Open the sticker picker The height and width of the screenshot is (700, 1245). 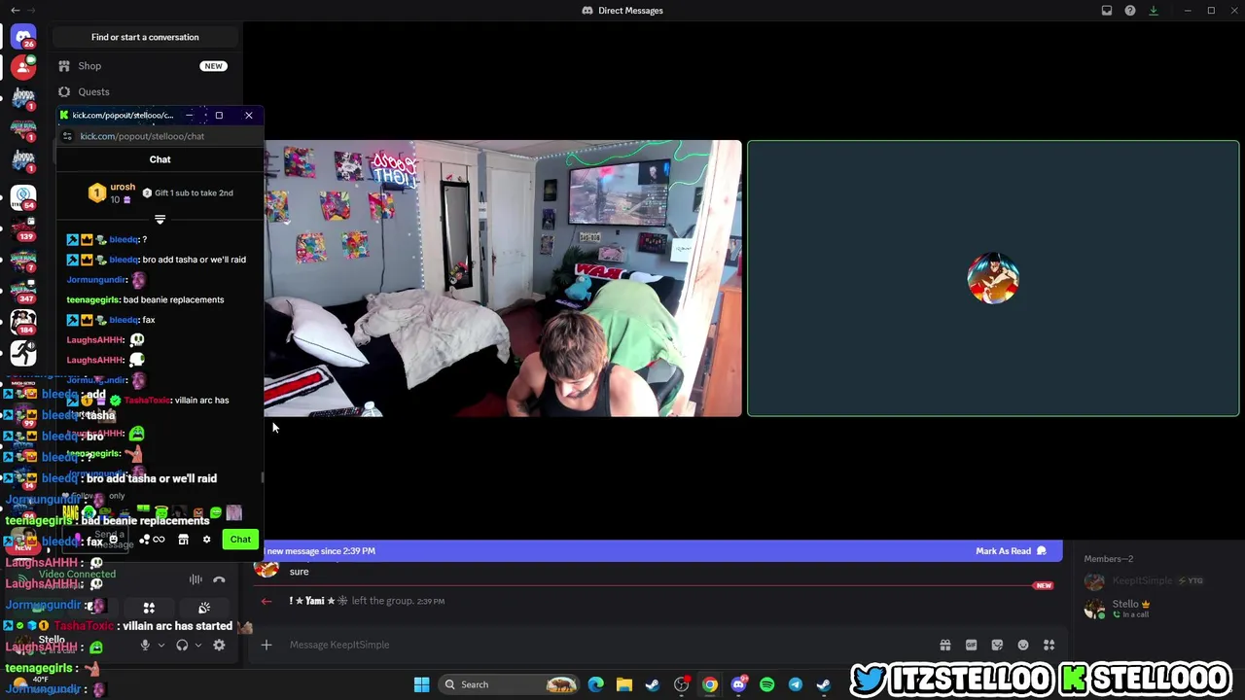pos(997,645)
